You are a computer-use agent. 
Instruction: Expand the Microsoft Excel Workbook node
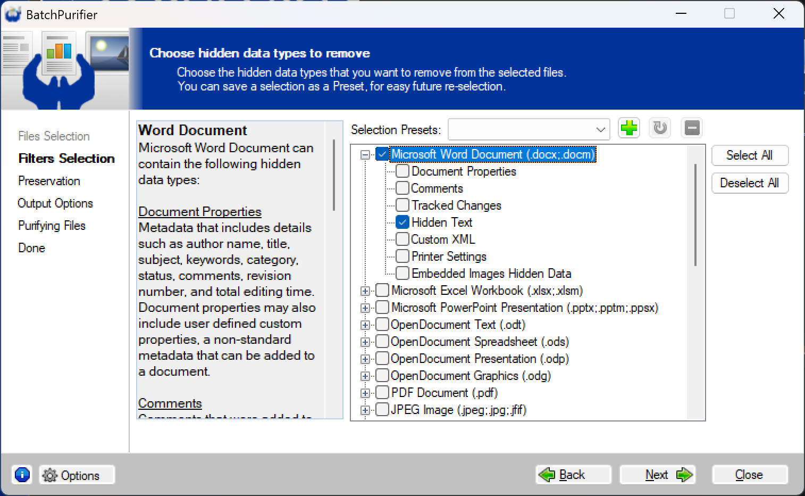(365, 291)
